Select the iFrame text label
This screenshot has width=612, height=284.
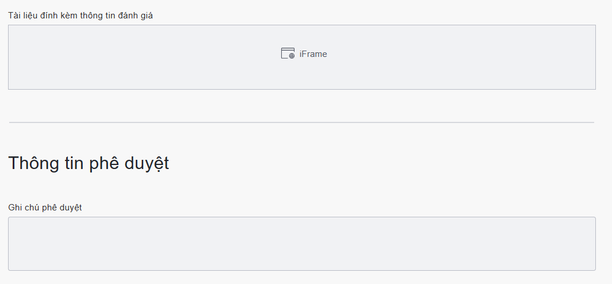(x=313, y=54)
